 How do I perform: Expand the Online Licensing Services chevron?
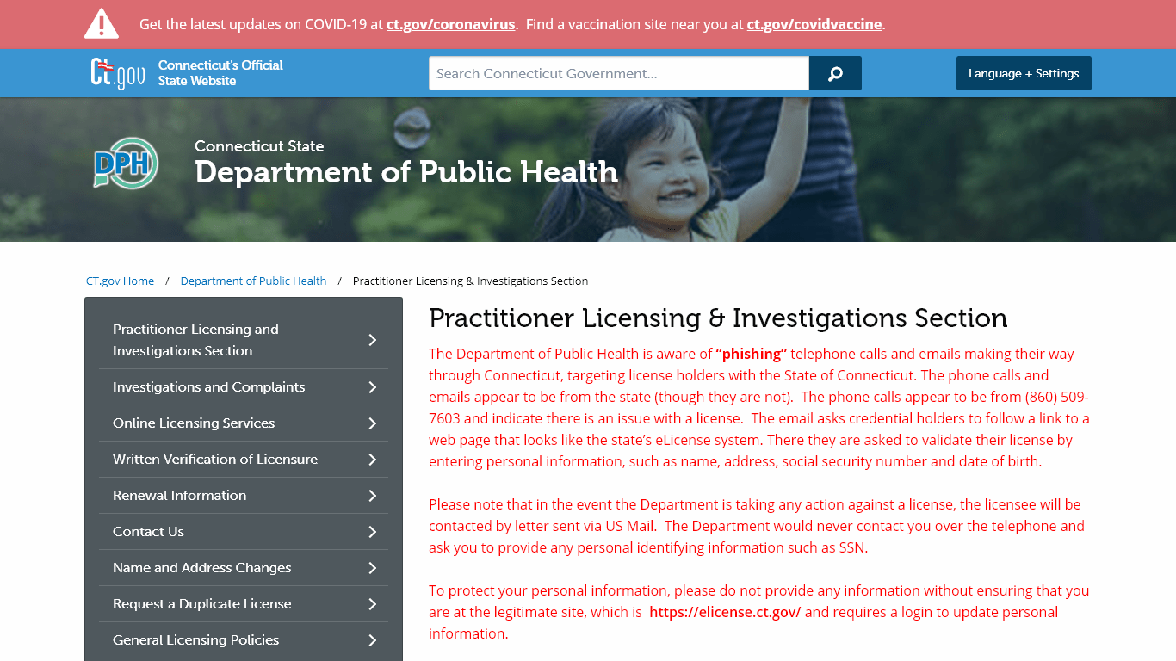tap(374, 423)
